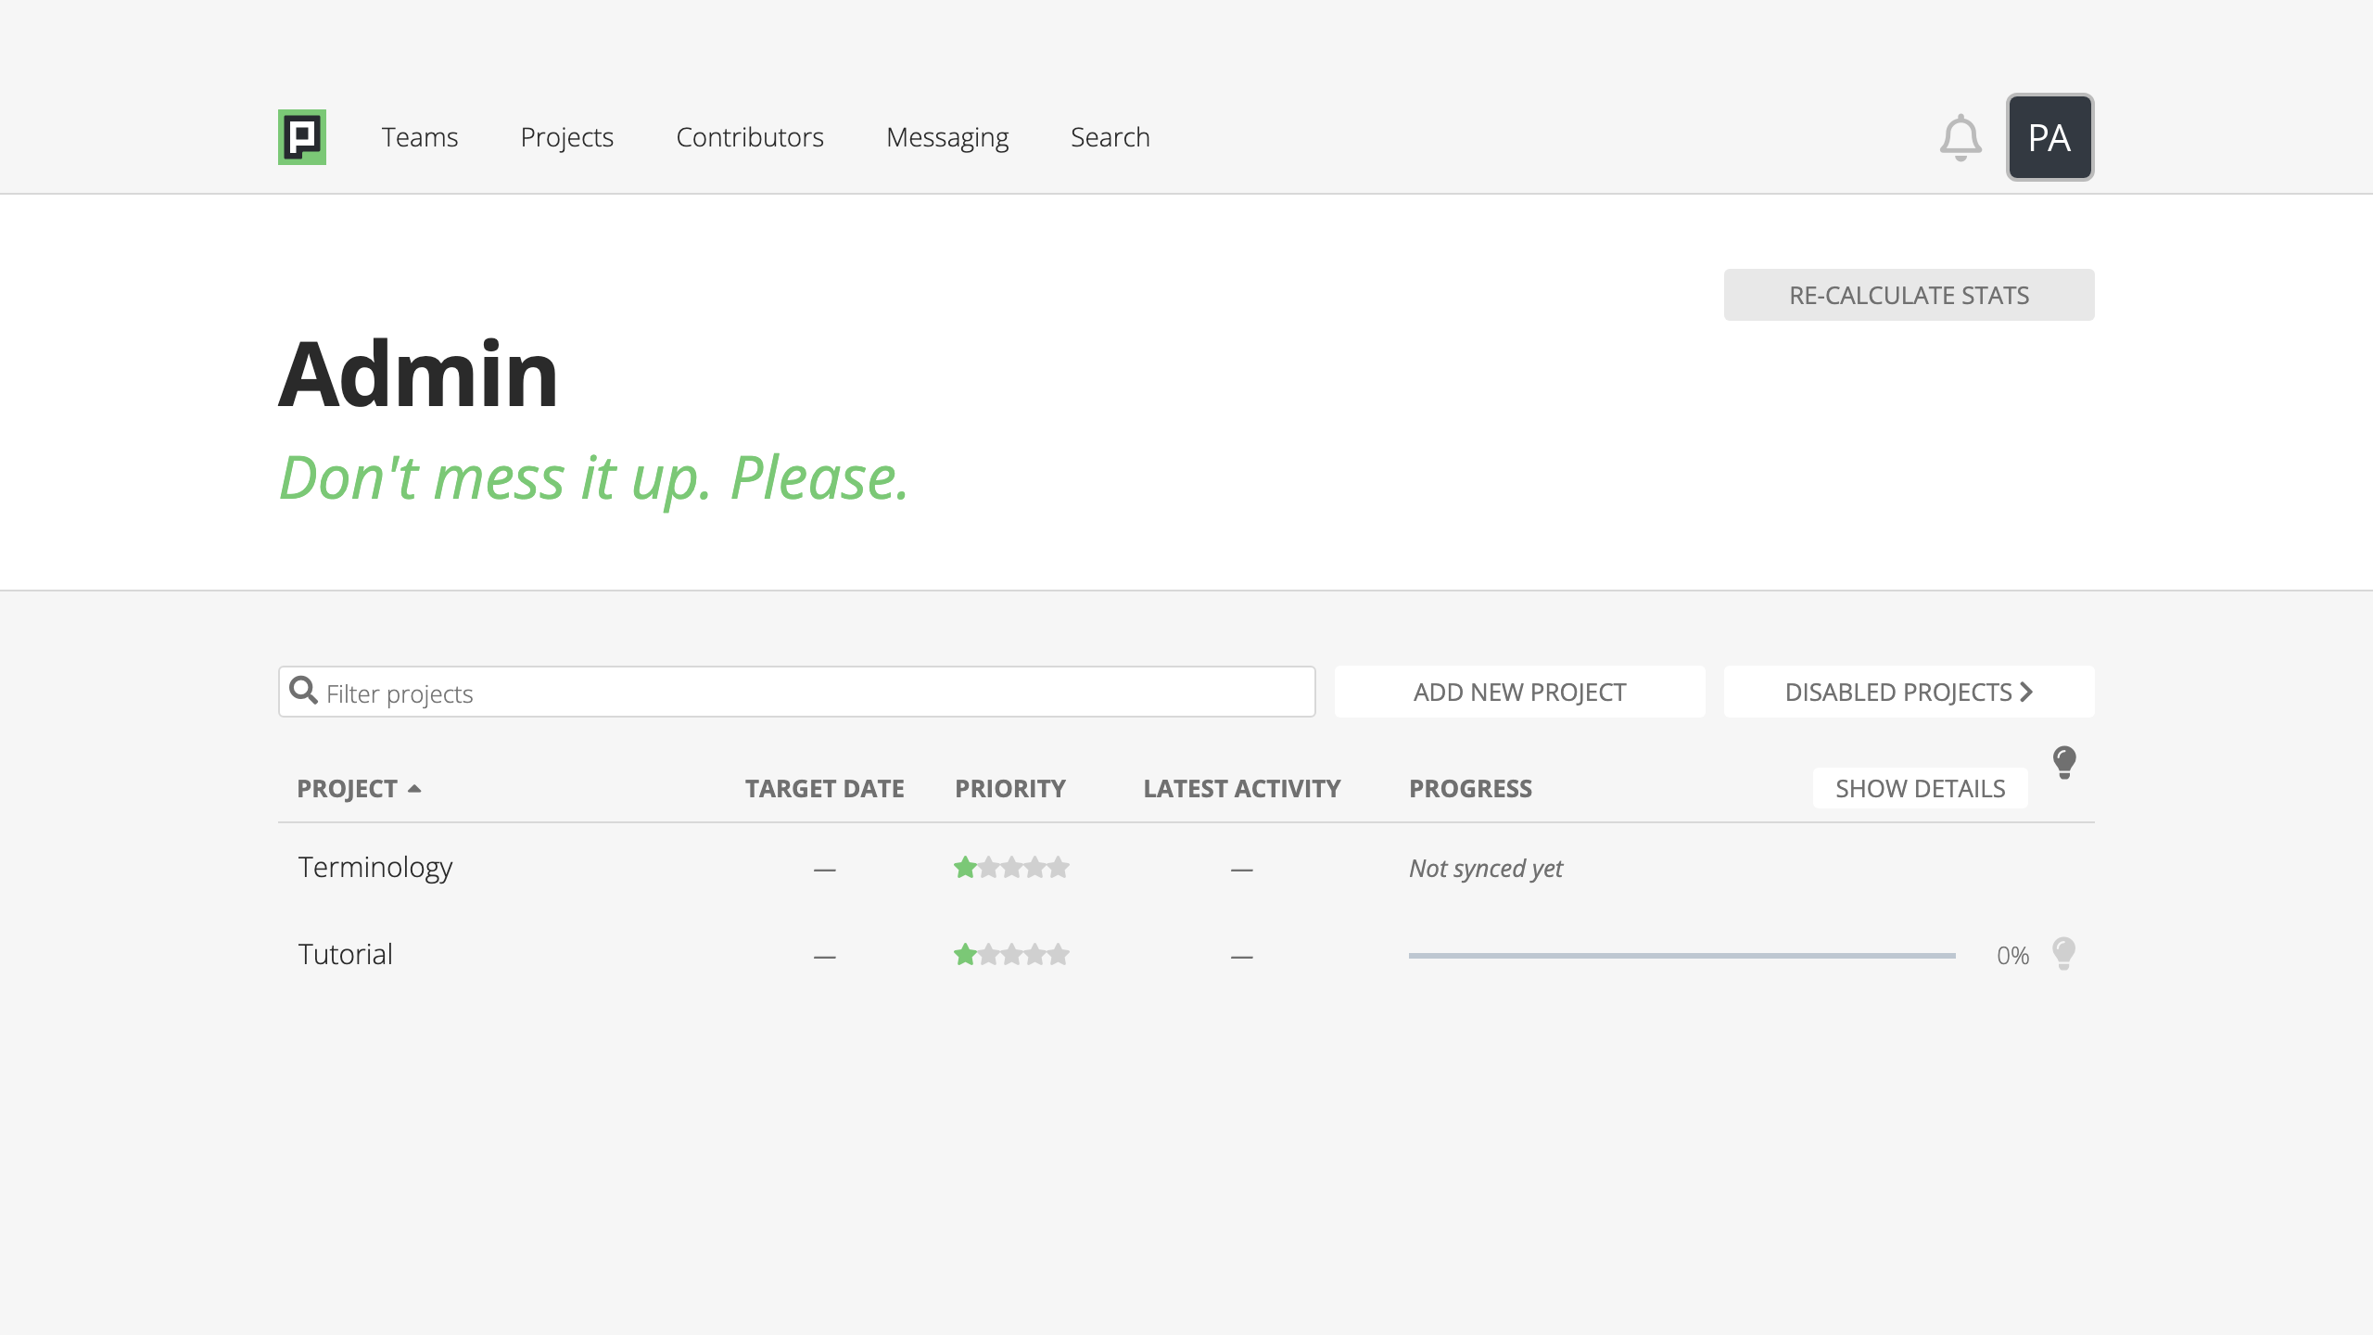Open Messaging in navigation

click(x=947, y=137)
